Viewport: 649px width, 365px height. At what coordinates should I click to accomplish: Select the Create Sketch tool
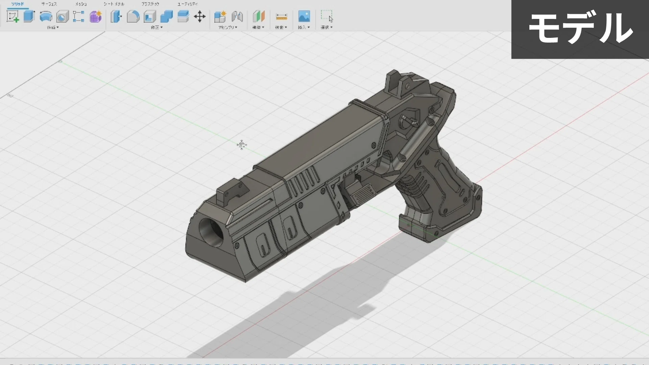(13, 16)
